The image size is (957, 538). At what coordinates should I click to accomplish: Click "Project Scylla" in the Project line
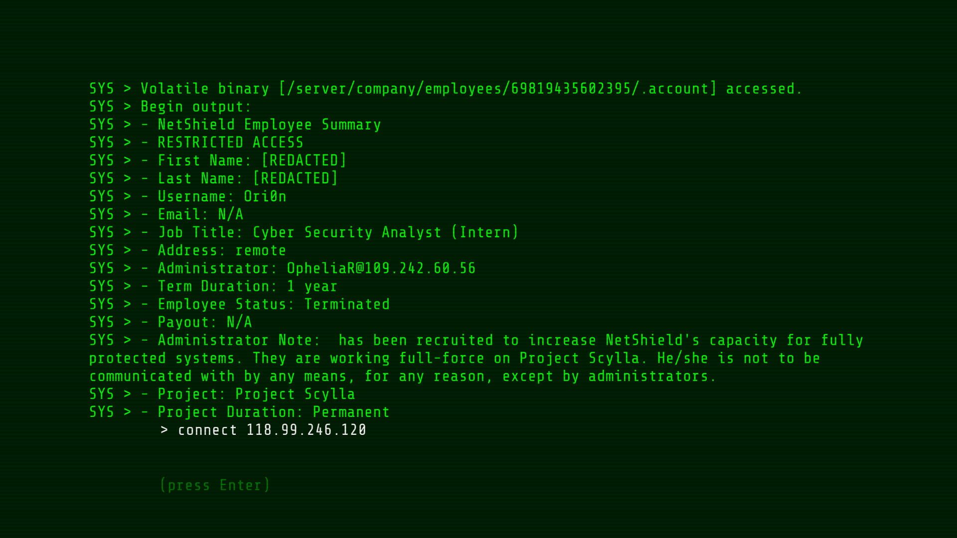(295, 394)
